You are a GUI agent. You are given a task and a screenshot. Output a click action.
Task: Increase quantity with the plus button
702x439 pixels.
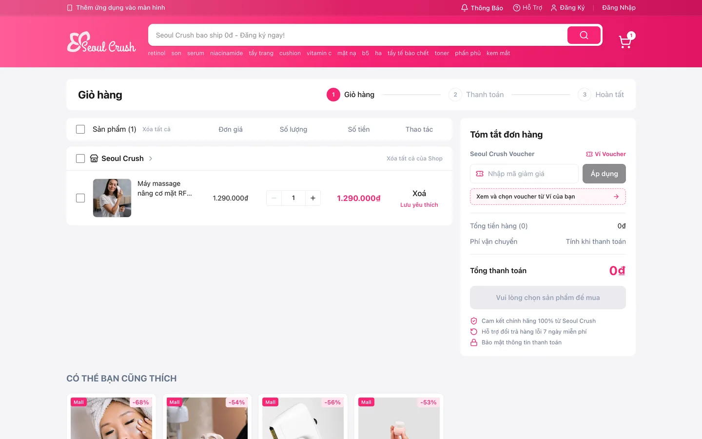[x=313, y=198]
